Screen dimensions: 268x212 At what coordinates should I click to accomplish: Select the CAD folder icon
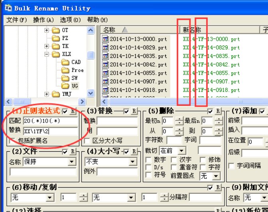click(x=65, y=62)
